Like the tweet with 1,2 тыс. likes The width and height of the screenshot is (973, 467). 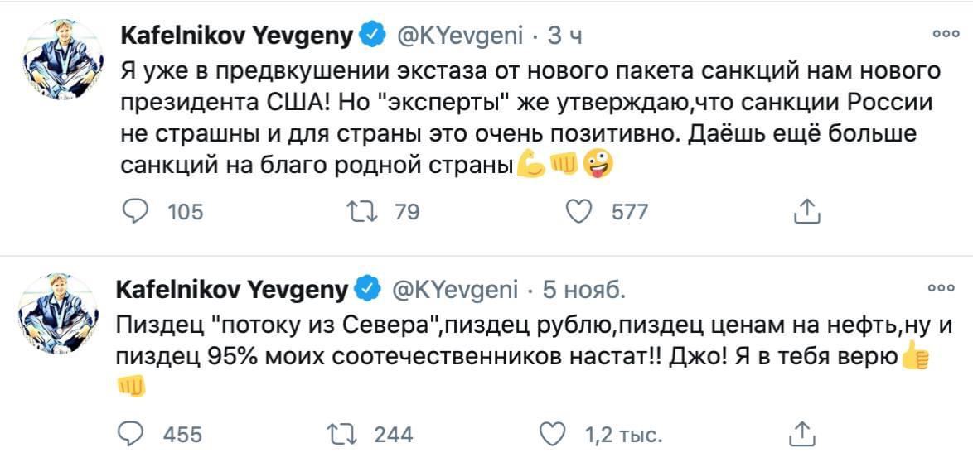(553, 433)
